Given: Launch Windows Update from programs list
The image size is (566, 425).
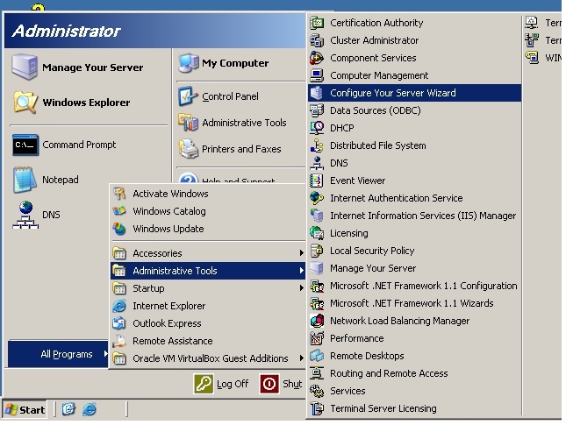Looking at the screenshot, I should click(208, 229).
